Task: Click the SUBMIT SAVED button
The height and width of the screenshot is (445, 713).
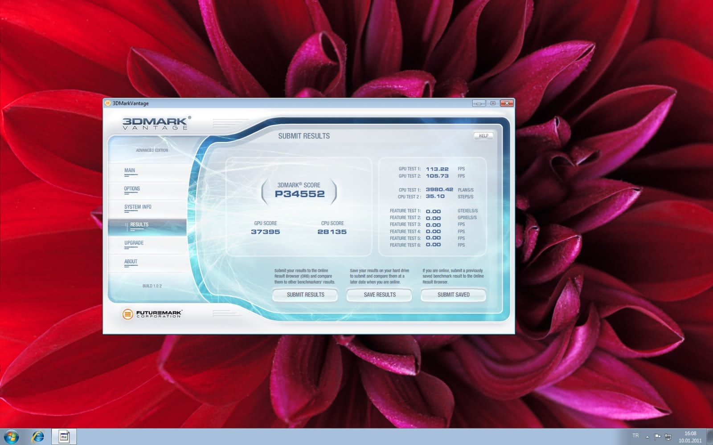Action: click(x=453, y=295)
